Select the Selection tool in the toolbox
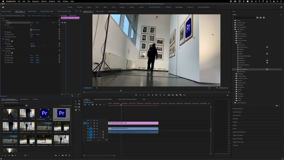Screen dimensions: 284x160 point(76,101)
